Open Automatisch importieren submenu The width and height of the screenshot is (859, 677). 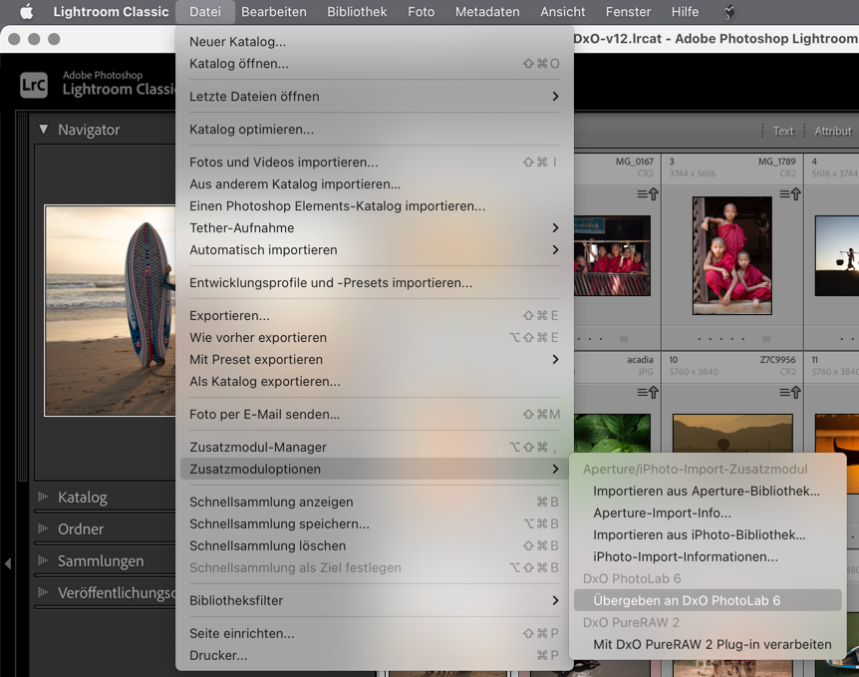click(374, 250)
